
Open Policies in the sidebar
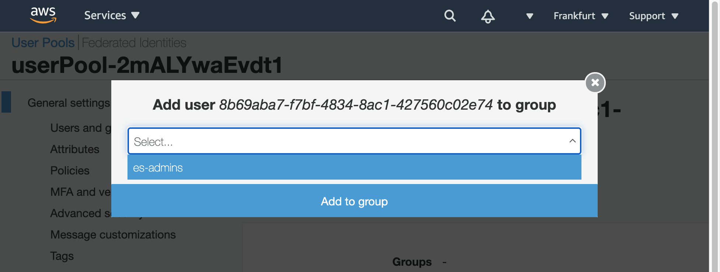click(x=70, y=170)
